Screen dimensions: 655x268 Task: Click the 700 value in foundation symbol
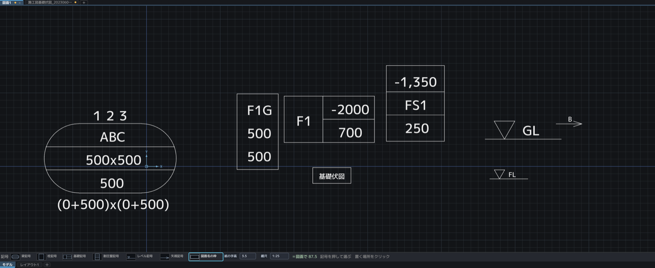pos(350,133)
